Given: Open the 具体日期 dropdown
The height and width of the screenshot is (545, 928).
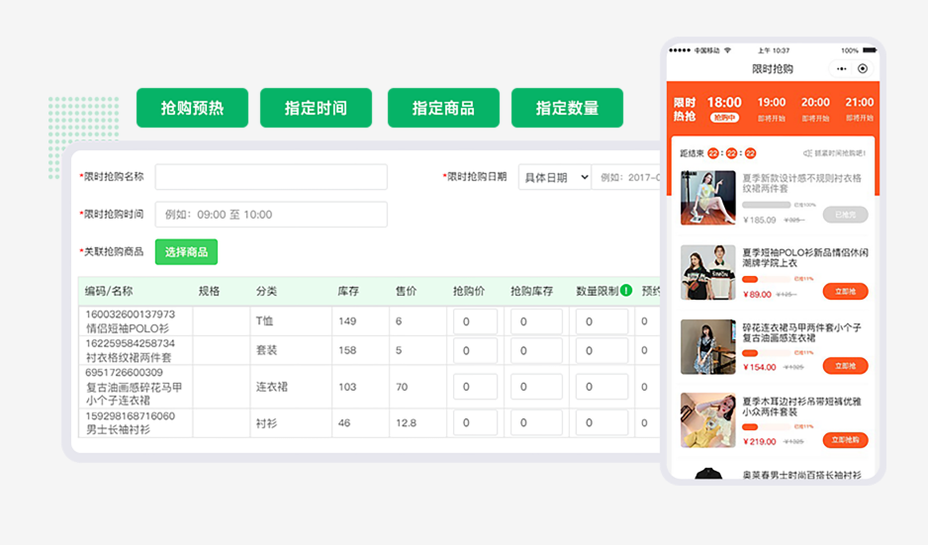Looking at the screenshot, I should point(555,177).
